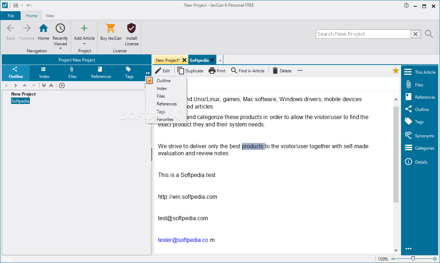The image size is (440, 263).
Task: Open right sidebar more options ellipsis
Action: coord(408,249)
